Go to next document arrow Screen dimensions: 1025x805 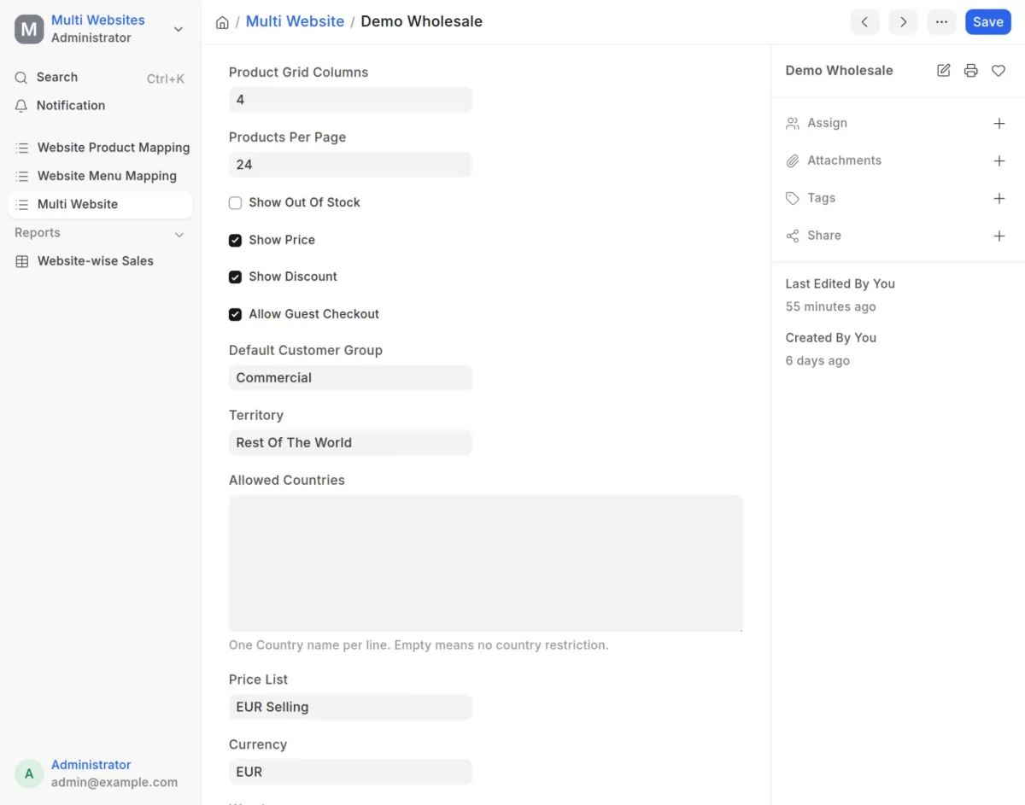[x=903, y=22]
